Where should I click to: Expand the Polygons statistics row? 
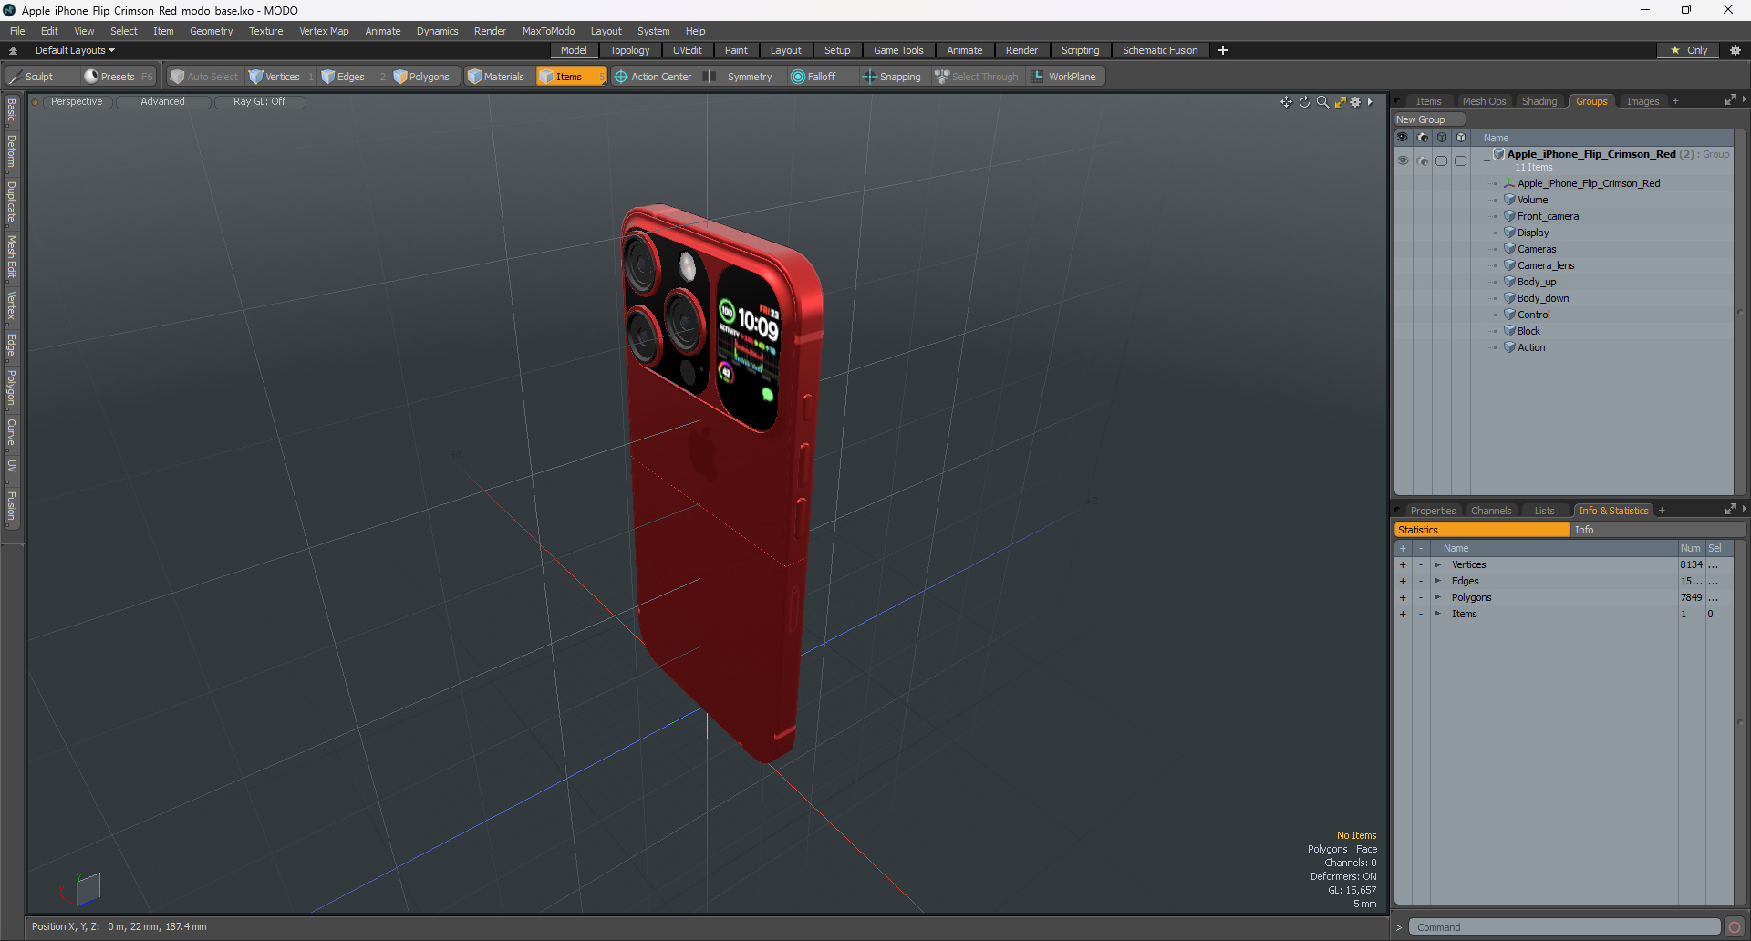pos(1437,597)
